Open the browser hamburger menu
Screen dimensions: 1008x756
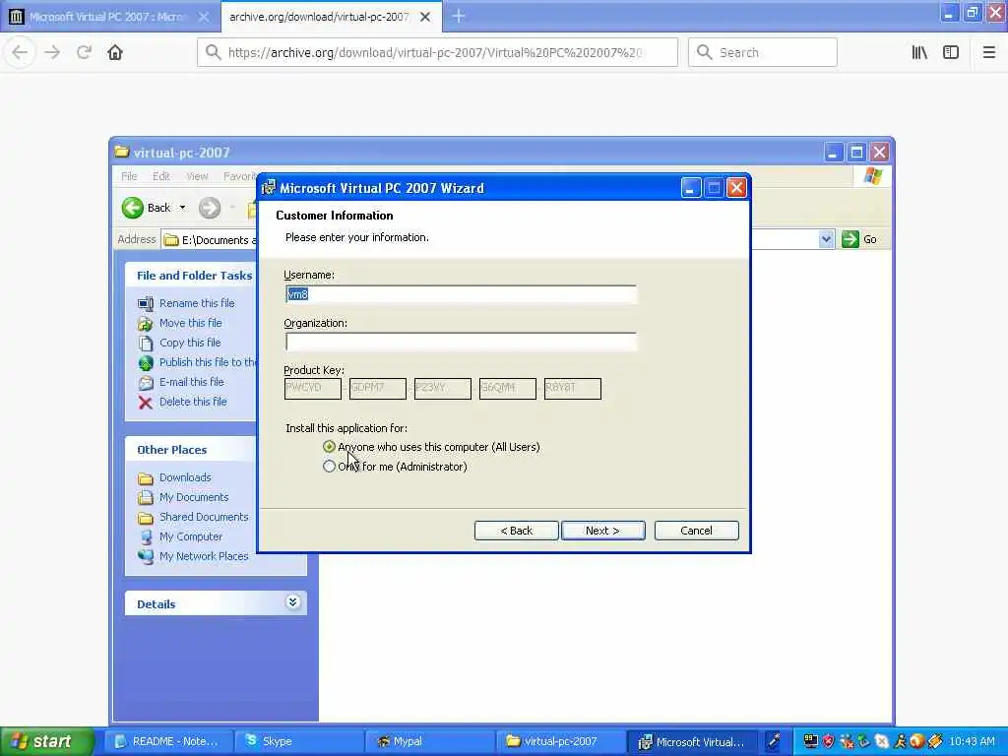pyautogui.click(x=988, y=53)
